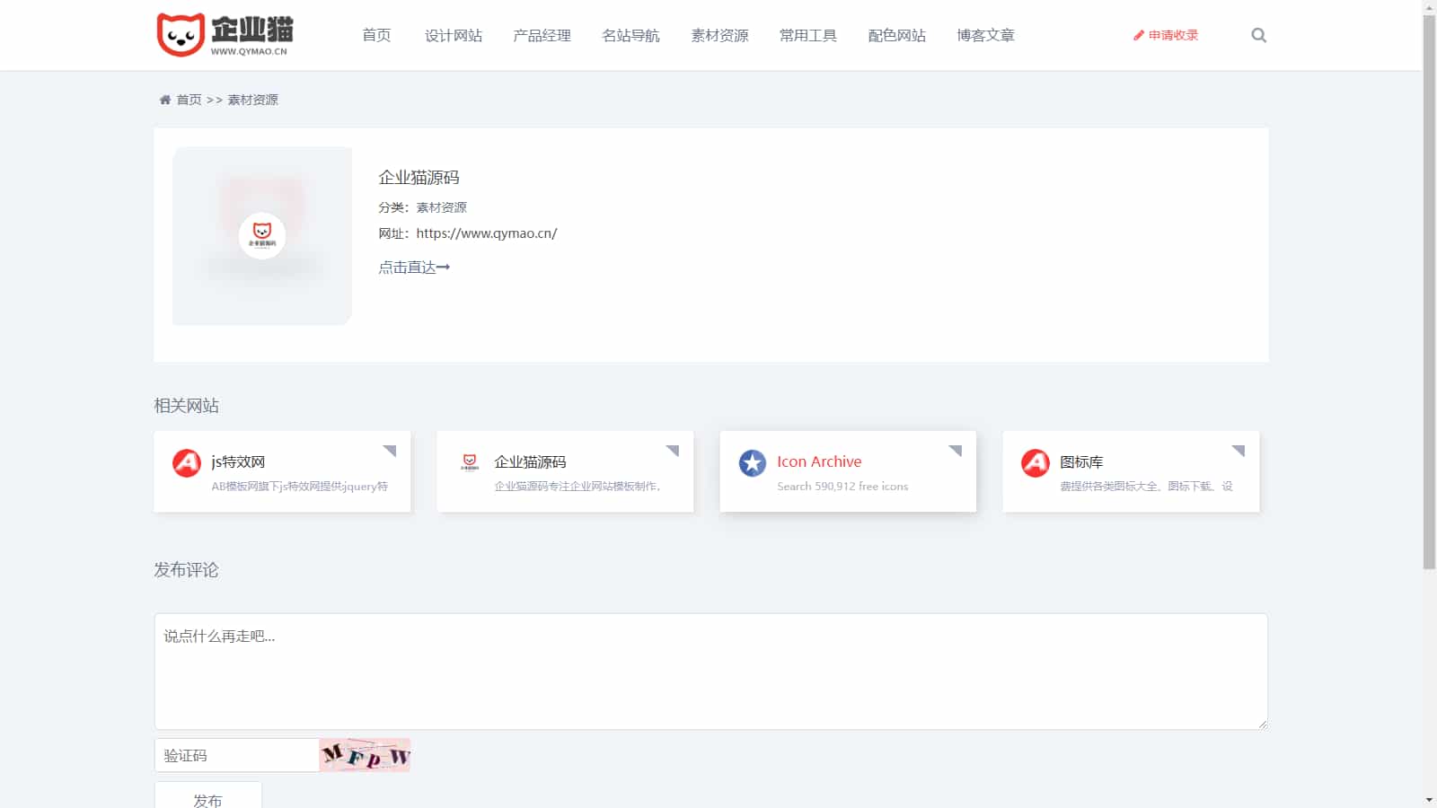
Task: Click the home icon in breadcrumb
Action: point(165,100)
